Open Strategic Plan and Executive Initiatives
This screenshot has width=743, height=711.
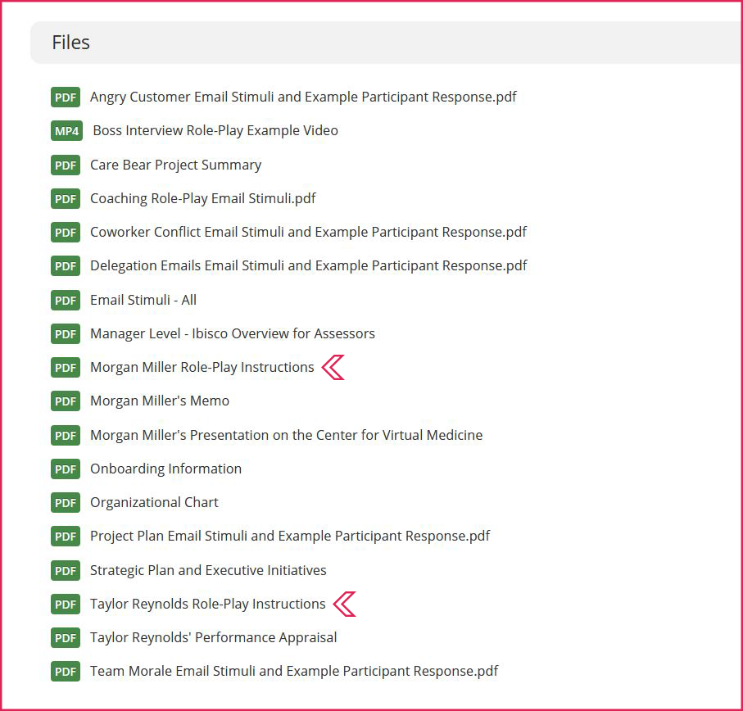coord(208,570)
